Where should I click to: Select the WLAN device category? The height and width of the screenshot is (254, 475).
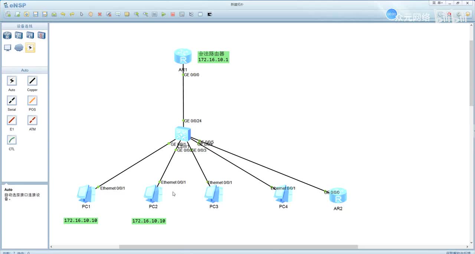pos(30,36)
